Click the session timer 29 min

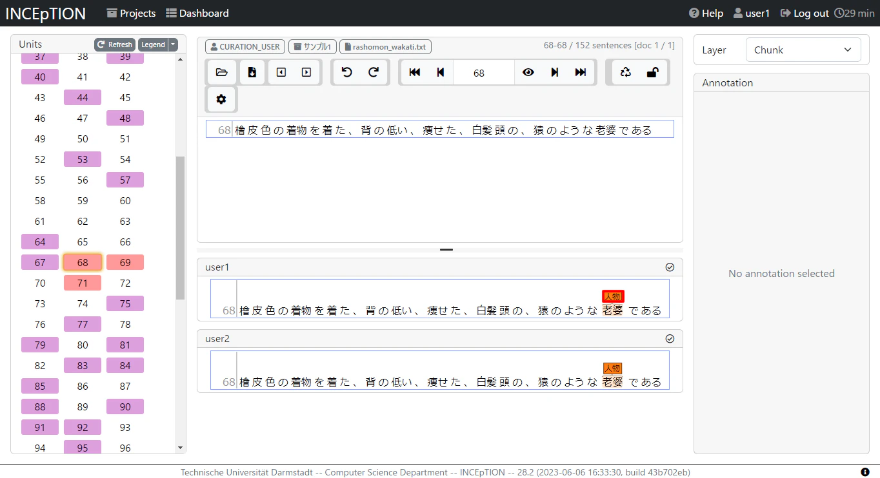tap(854, 13)
